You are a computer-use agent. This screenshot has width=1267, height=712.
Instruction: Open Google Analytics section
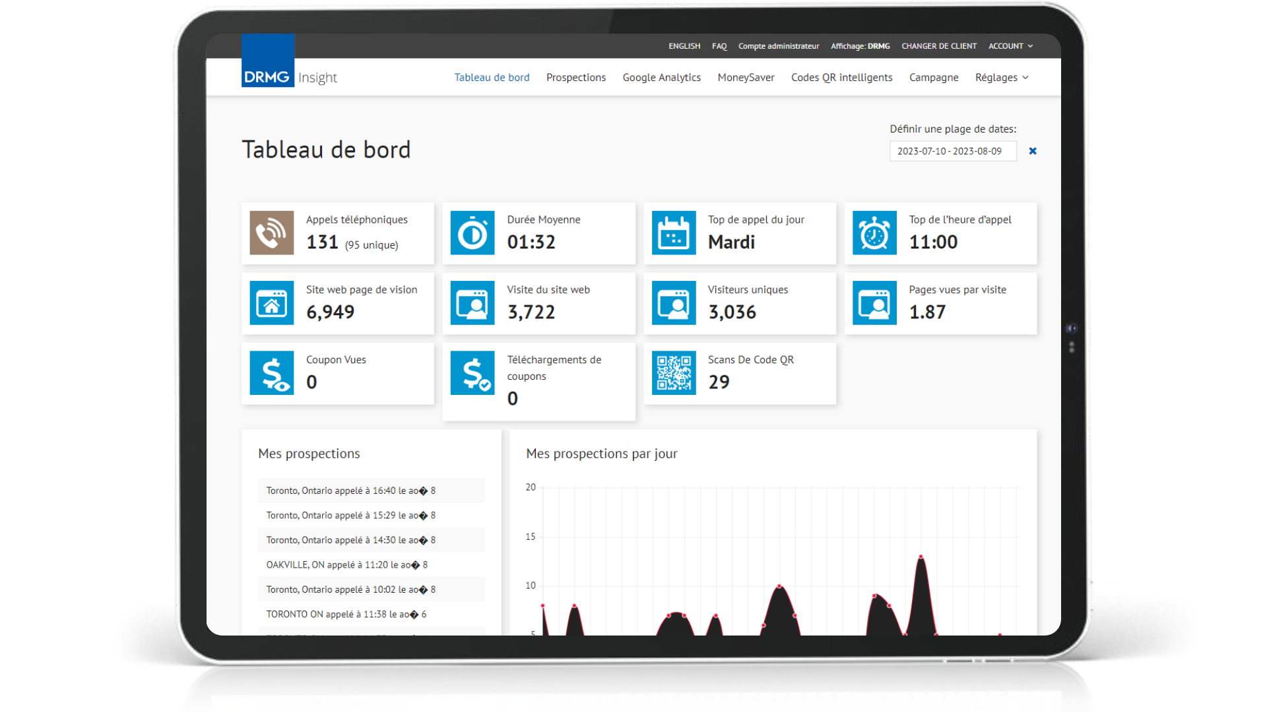(662, 77)
